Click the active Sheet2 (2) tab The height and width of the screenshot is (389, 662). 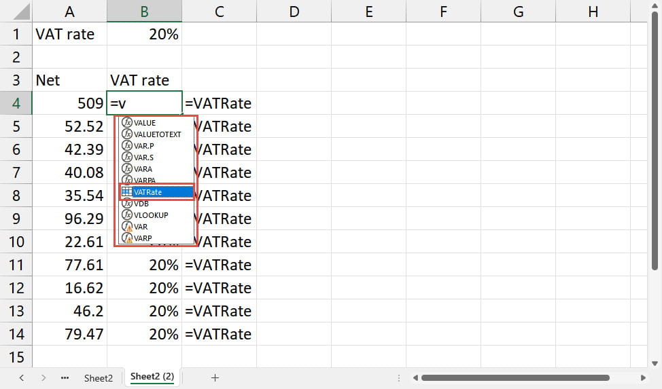[152, 377]
